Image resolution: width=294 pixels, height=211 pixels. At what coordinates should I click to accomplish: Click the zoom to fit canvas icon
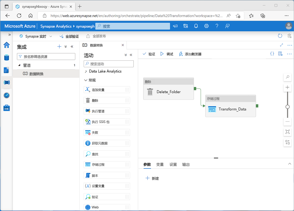click(287, 132)
